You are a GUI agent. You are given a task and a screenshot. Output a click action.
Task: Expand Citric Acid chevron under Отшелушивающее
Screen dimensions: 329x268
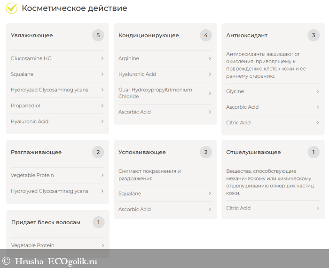click(318, 208)
